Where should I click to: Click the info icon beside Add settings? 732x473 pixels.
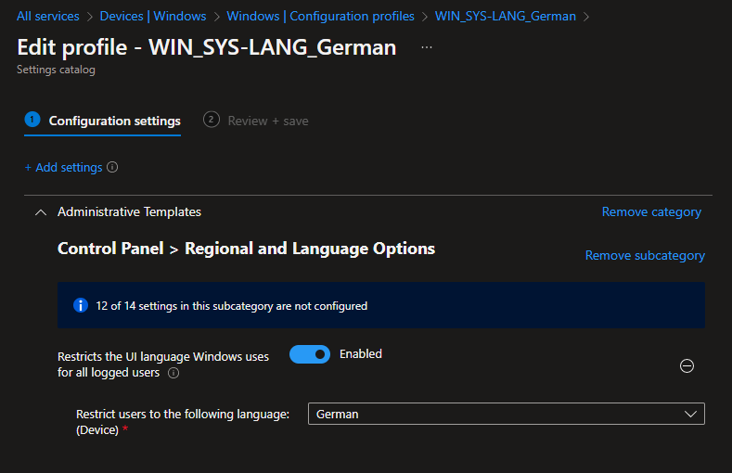113,168
